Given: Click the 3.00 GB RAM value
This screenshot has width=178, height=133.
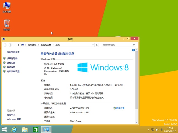Looking at the screenshot, I should 74,89.
